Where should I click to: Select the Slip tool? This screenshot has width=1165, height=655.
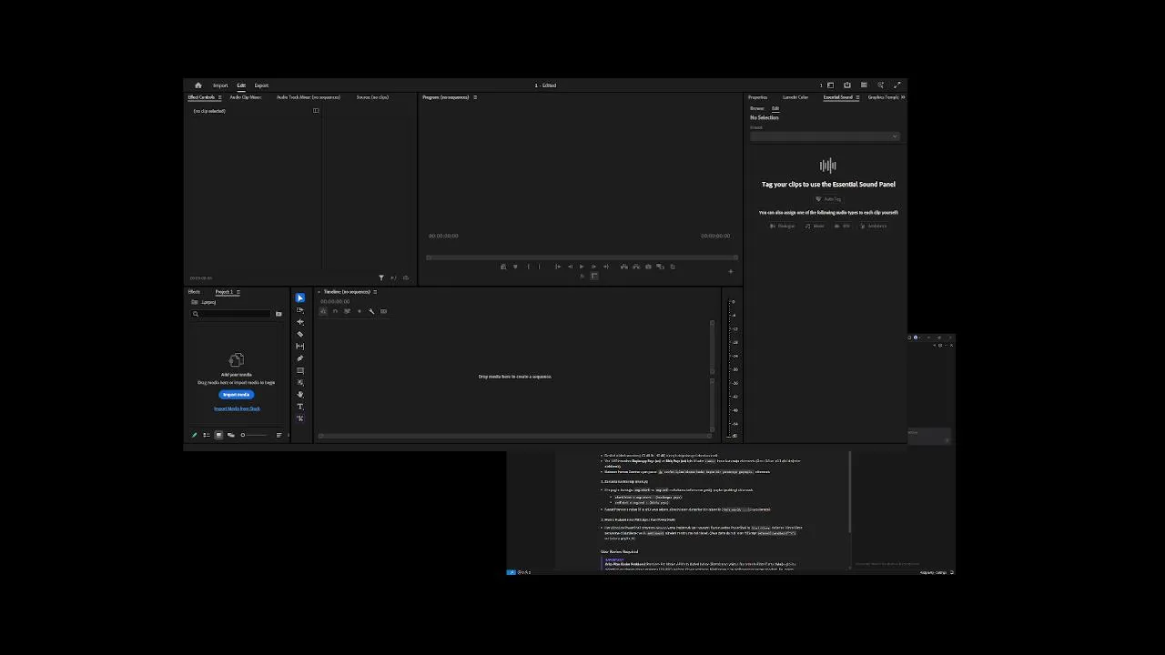[300, 347]
